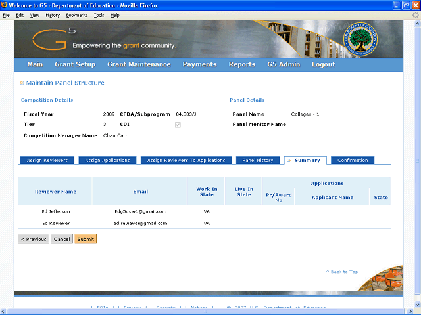Screen dimensions: 421x315
Task: Click horizontal scrollbar left arrow
Action: [3, 312]
